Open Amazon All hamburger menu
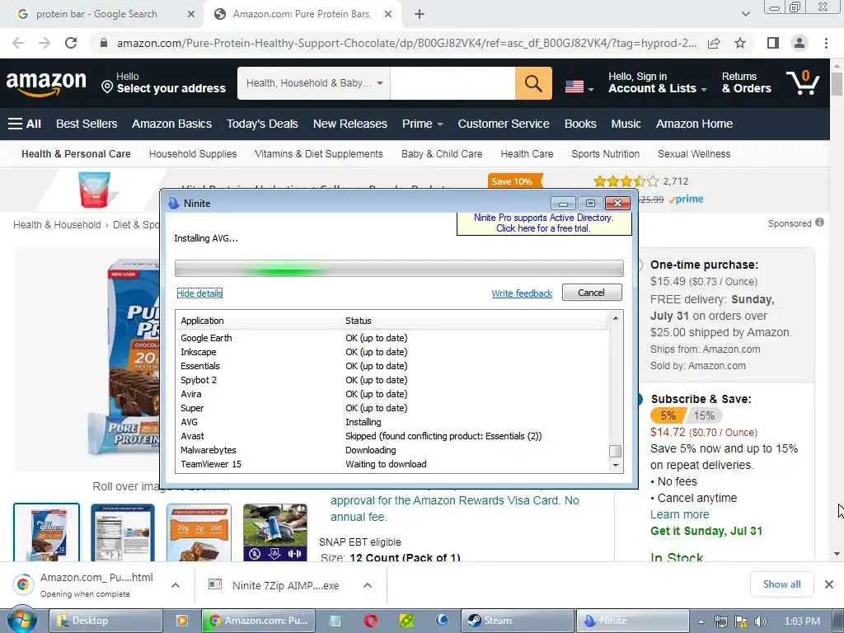Screen dimensions: 844x633 pos(25,124)
